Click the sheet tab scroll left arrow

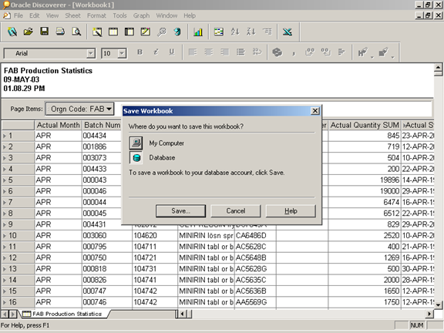pyautogui.click(x=5, y=314)
